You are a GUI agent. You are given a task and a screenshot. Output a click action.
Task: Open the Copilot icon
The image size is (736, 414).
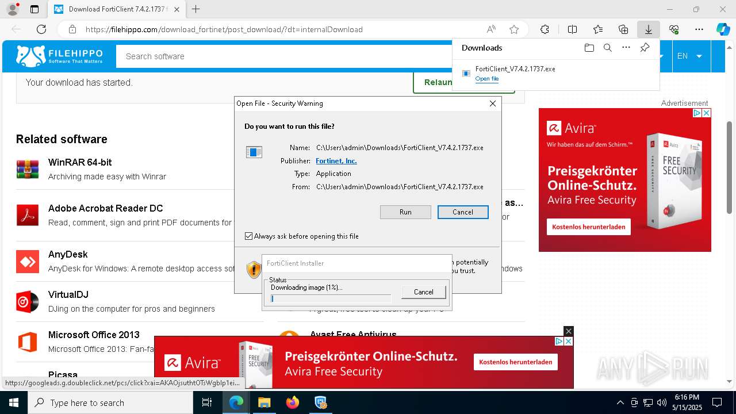(723, 29)
